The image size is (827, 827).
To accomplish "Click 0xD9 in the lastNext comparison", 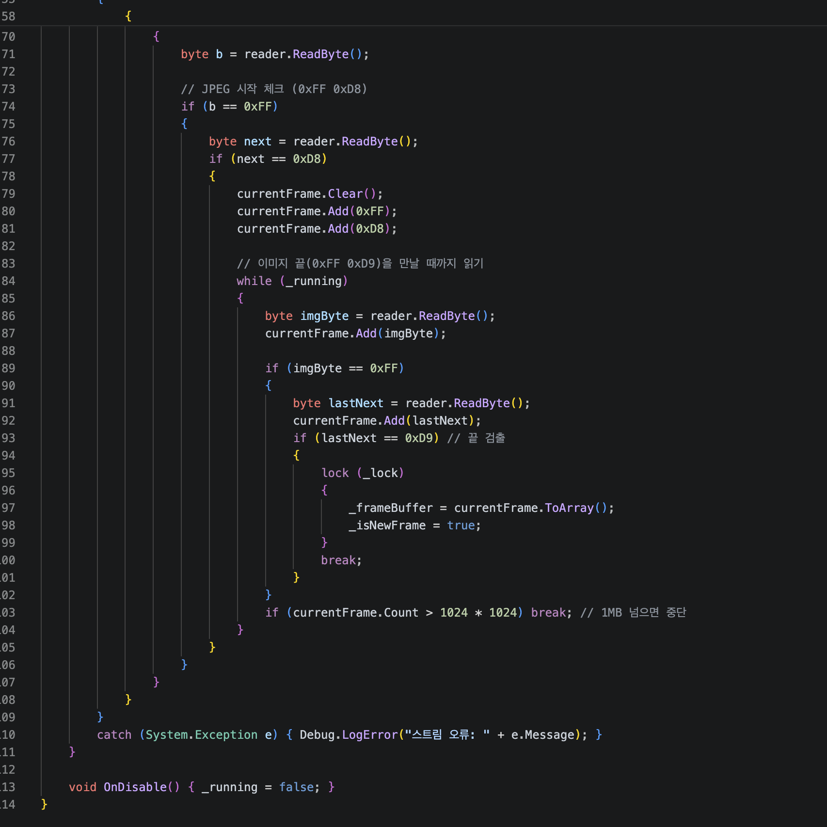I will pos(418,438).
